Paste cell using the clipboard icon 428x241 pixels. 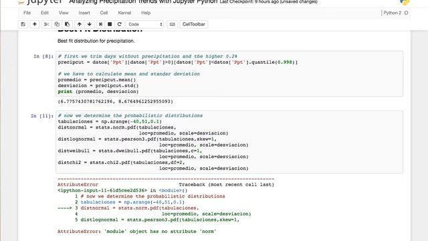point(67,24)
